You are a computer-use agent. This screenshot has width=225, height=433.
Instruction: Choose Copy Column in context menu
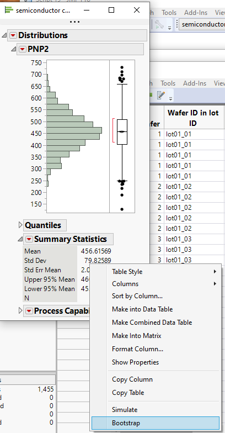[156, 379]
